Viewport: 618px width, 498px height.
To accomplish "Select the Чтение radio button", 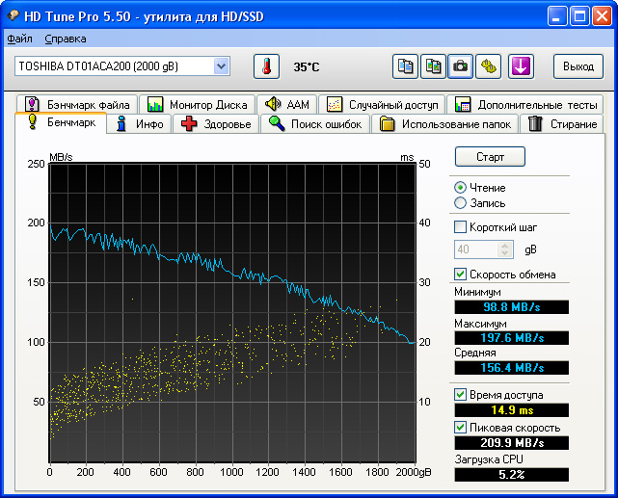I will click(461, 188).
